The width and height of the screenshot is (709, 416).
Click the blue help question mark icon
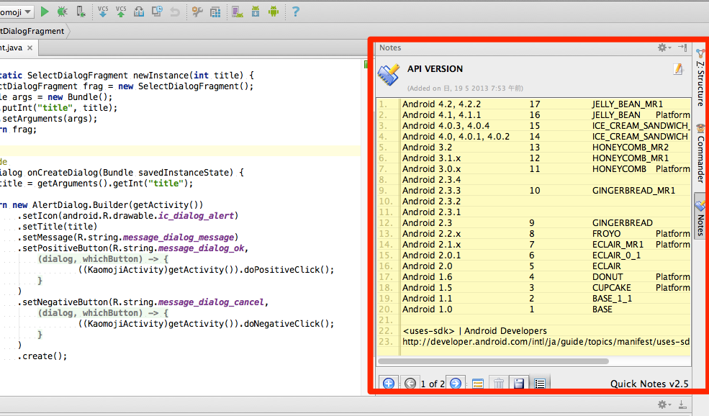[295, 12]
